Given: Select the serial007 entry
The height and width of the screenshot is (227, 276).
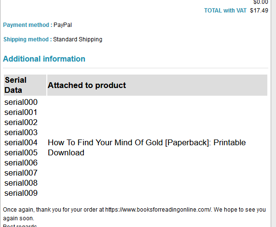Looking at the screenshot, I should coord(21,173).
